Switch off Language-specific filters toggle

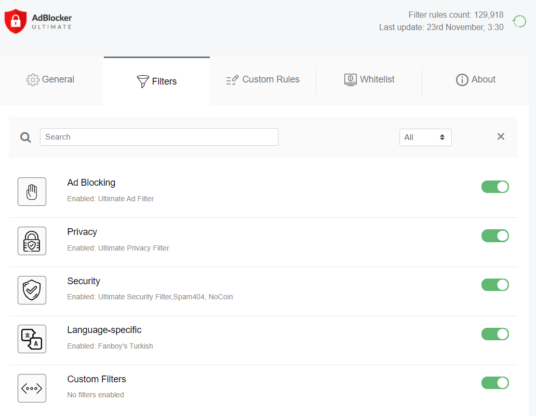click(495, 334)
